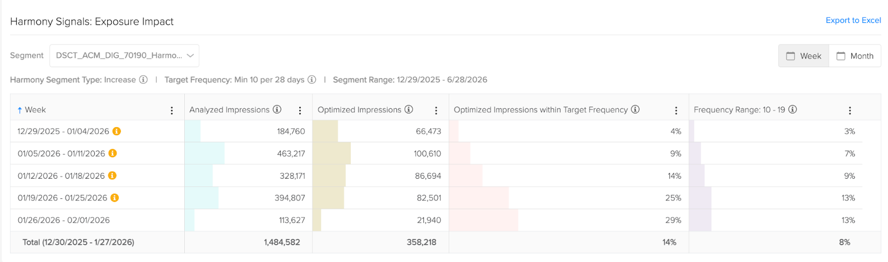Image resolution: width=888 pixels, height=262 pixels.
Task: Open Optimized Impressions column options menu
Action: point(436,110)
